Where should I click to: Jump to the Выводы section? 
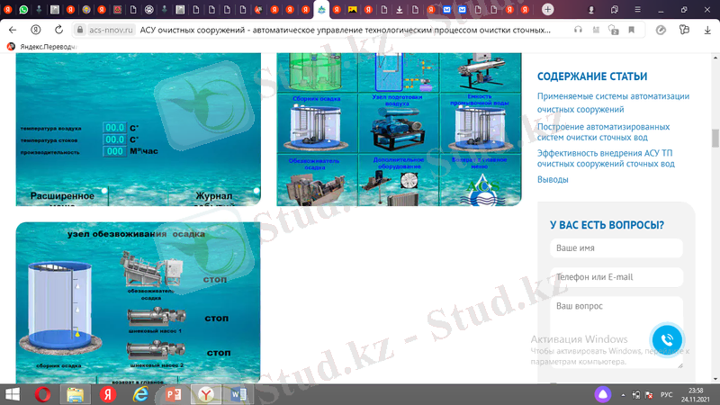pyautogui.click(x=553, y=179)
